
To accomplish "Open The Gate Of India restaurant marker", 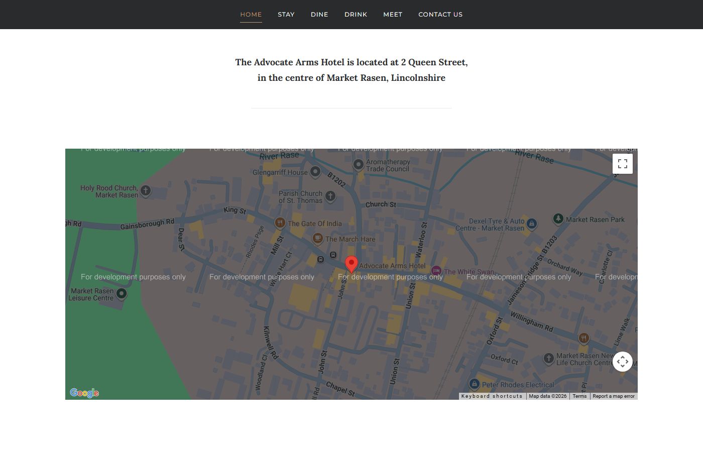I will (x=280, y=222).
